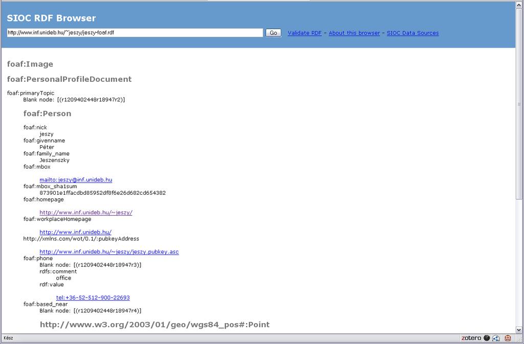
Task: Click the Kész status bar text
Action: [x=8, y=338]
